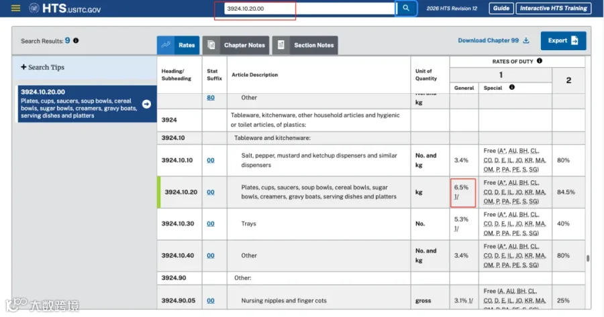Click stat suffix 00 for 3924.10.30
Viewport: 604px width, 317px height.
click(211, 224)
